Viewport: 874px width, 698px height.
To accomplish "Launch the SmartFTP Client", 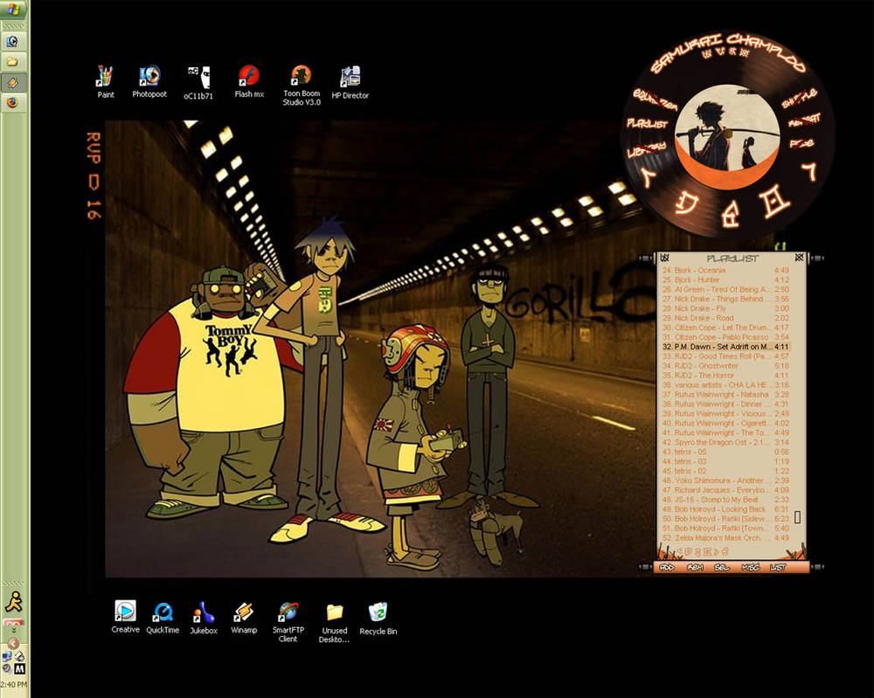I will 288,612.
